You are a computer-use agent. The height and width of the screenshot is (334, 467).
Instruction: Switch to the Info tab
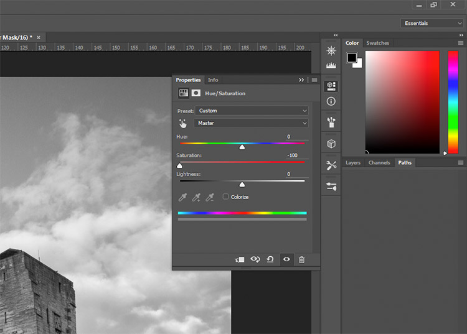[213, 80]
